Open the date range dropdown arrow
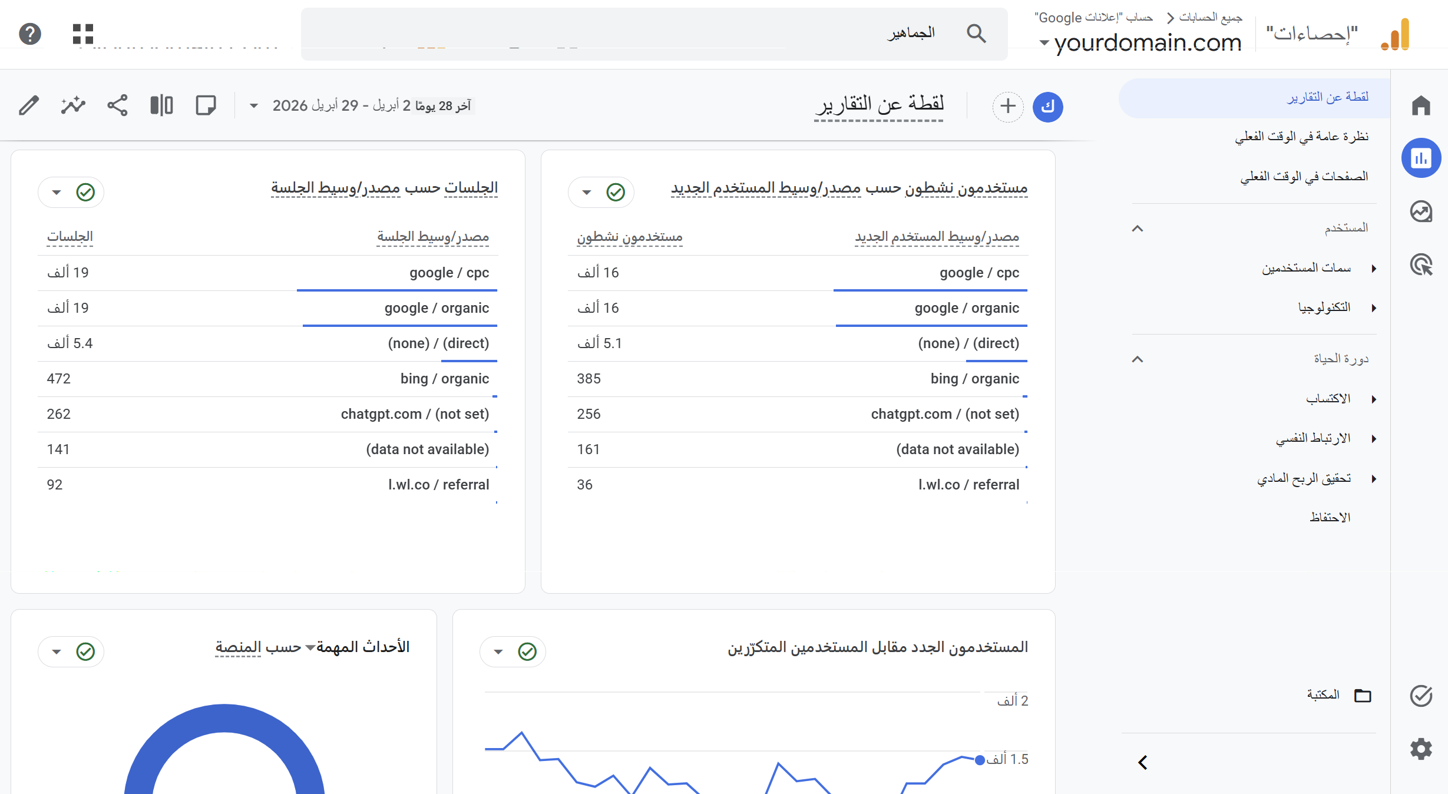 coord(254,106)
